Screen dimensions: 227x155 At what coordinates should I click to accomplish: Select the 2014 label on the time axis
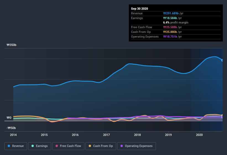[13, 135]
